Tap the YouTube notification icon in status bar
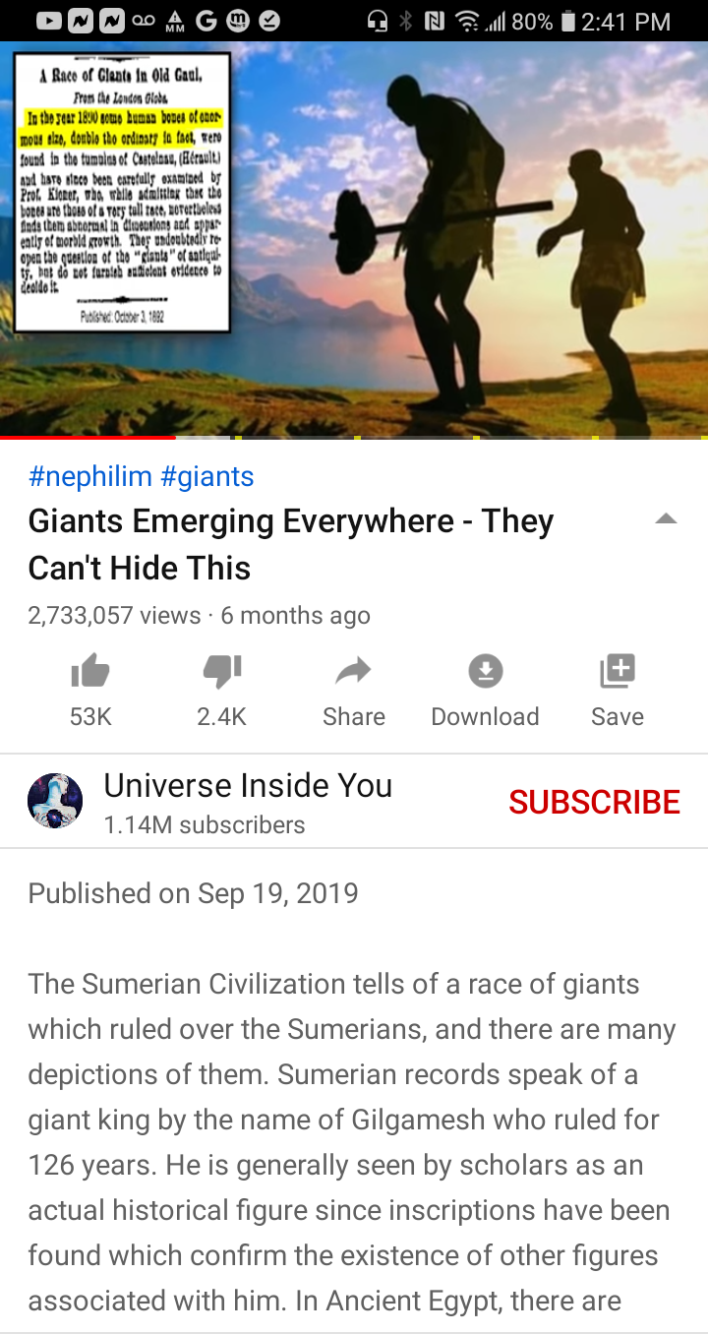This screenshot has height=1334, width=708. coord(51,21)
